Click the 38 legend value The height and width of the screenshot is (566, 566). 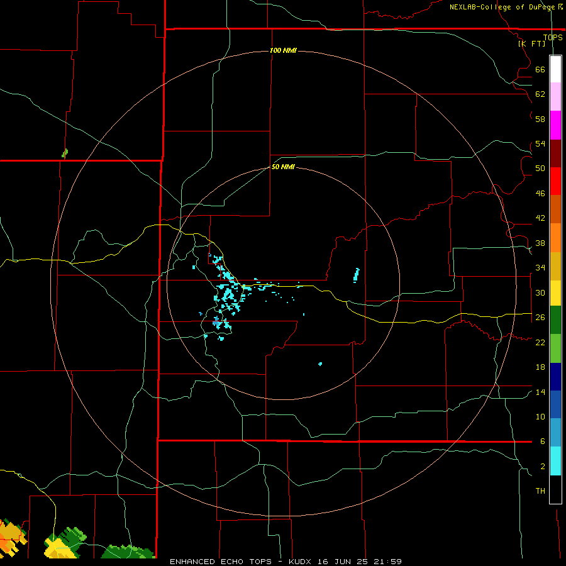click(x=540, y=243)
